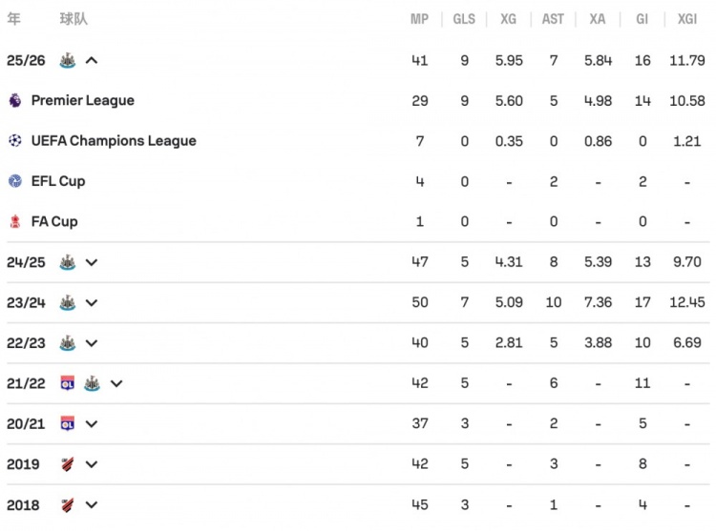Expand the 24/25 season chevron
The image size is (716, 531).
pyautogui.click(x=92, y=262)
